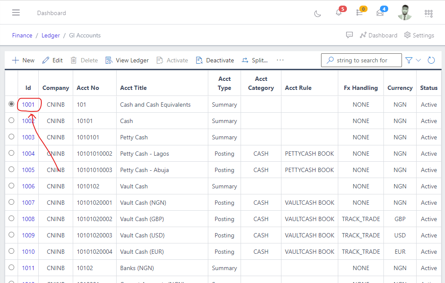
Task: Open notifications bell with 5 alerts
Action: pyautogui.click(x=339, y=13)
